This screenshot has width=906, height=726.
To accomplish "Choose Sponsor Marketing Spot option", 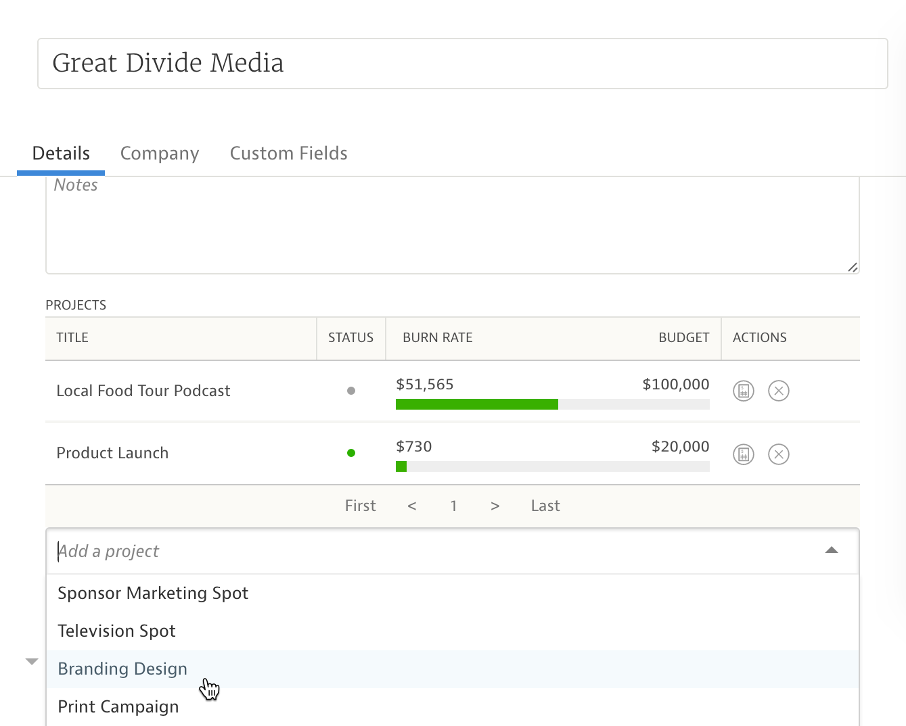I will 153,593.
